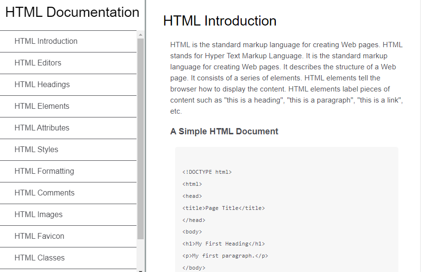Click the sidebar vertical scrollbar thumb
421x272 pixels.
[140, 139]
